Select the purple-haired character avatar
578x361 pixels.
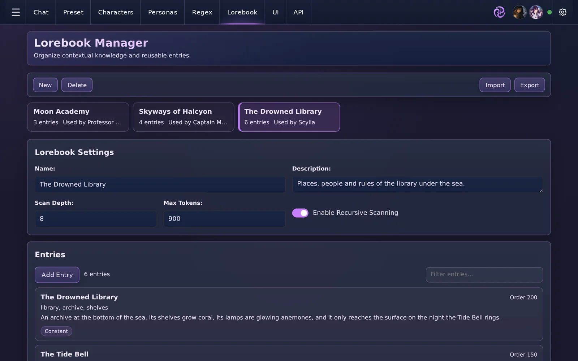click(536, 12)
